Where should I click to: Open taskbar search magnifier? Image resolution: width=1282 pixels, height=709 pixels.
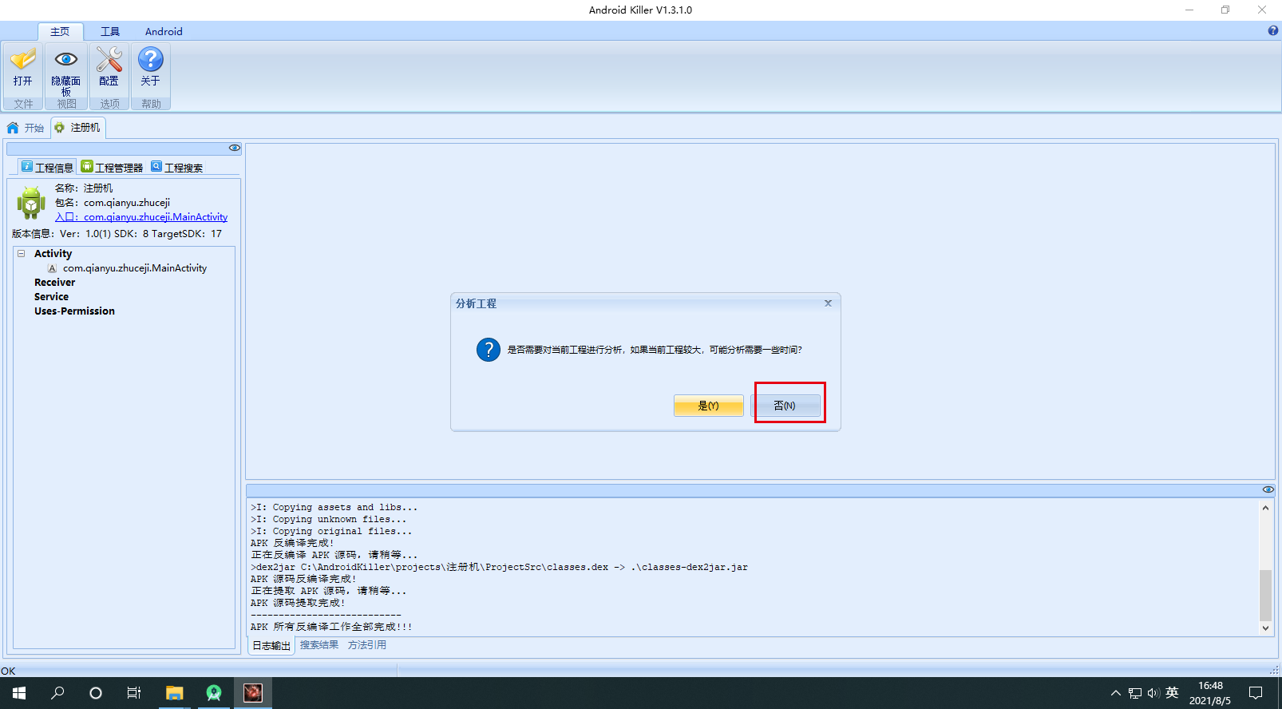click(x=57, y=693)
